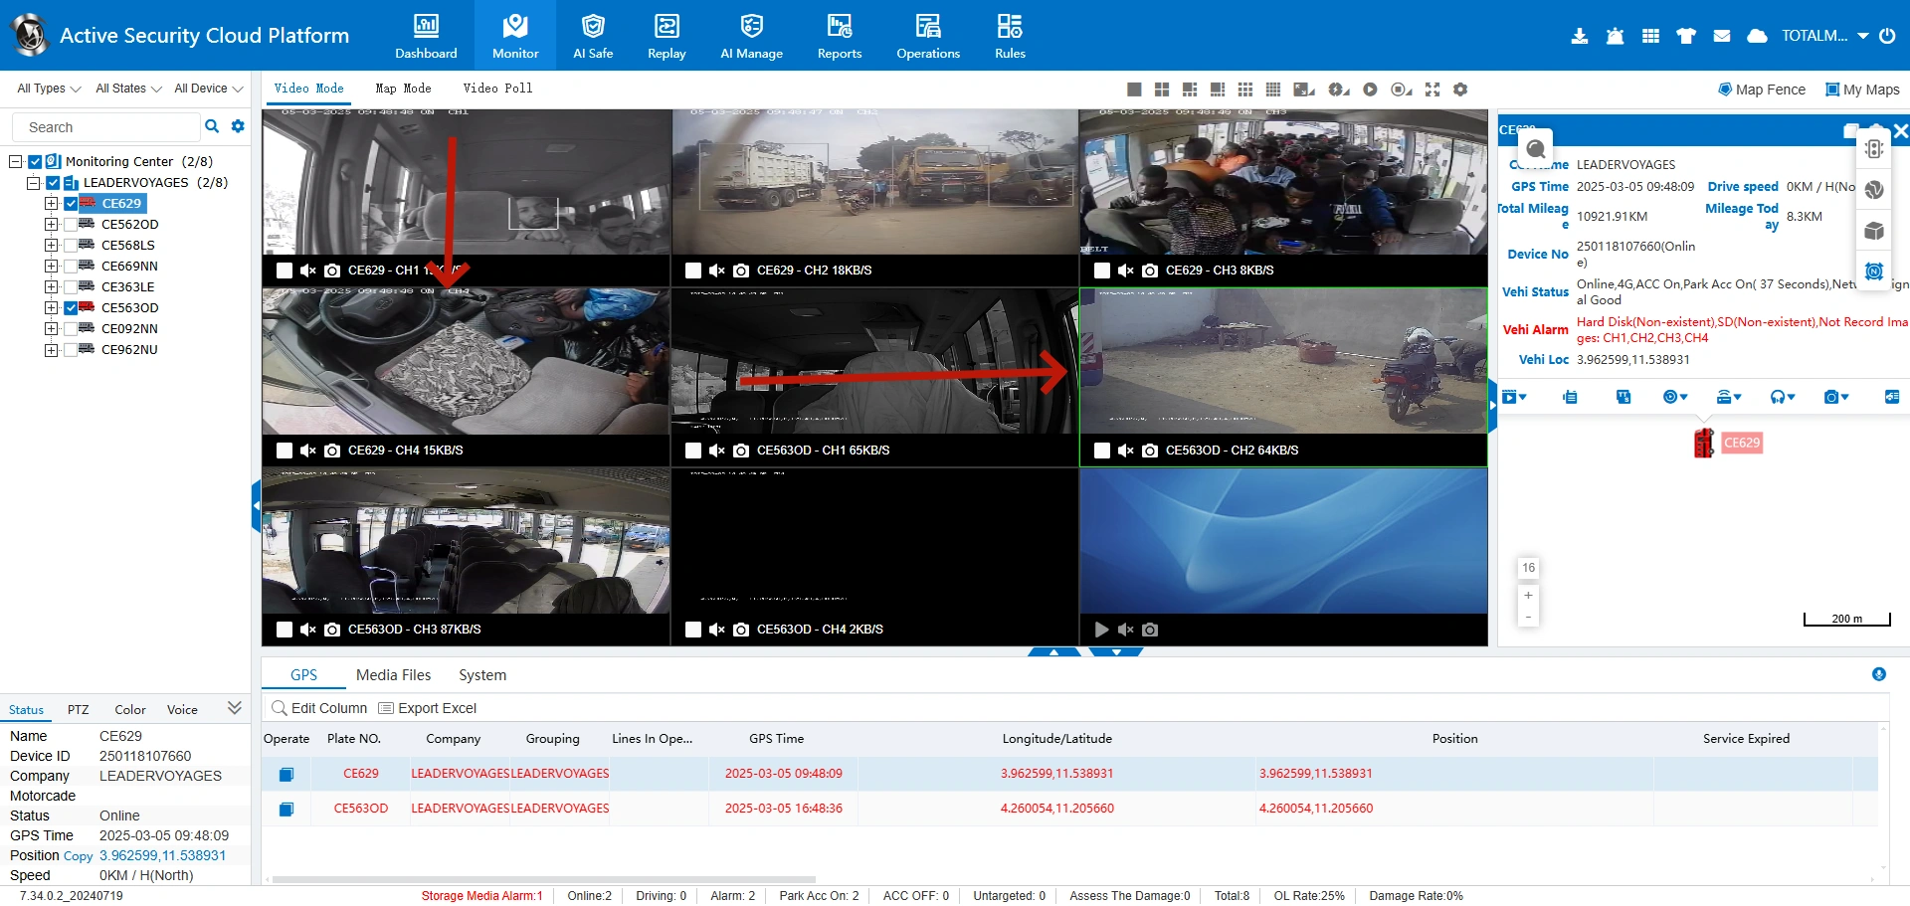Expand the CE669NN tree node
Image resolution: width=1910 pixels, height=906 pixels.
(51, 267)
